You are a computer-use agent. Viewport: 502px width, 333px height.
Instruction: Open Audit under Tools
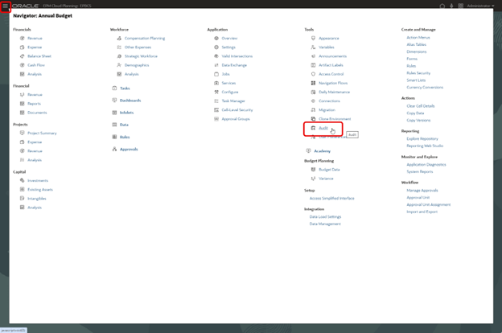click(x=323, y=128)
